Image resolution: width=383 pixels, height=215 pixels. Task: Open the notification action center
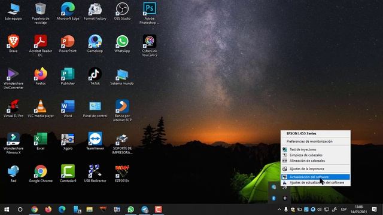(x=374, y=210)
